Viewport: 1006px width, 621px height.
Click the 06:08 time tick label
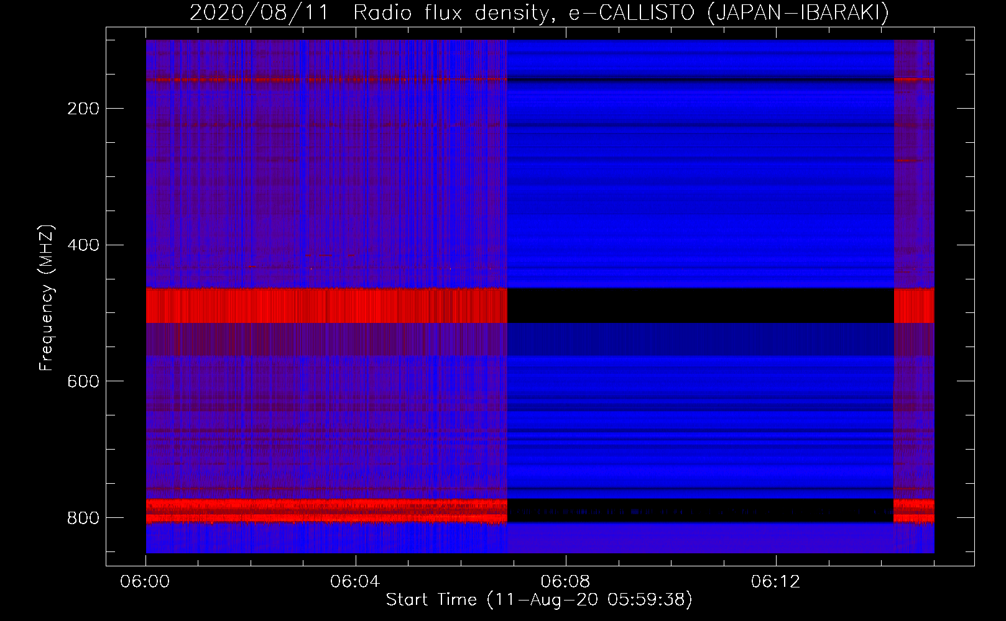(x=565, y=582)
